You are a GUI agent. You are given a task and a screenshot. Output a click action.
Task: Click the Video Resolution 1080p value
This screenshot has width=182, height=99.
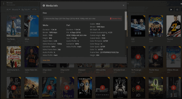point(59,44)
